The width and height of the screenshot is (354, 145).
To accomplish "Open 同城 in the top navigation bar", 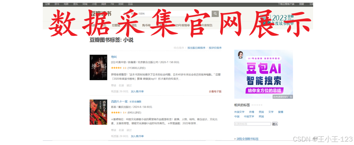I will [x=85, y=4].
